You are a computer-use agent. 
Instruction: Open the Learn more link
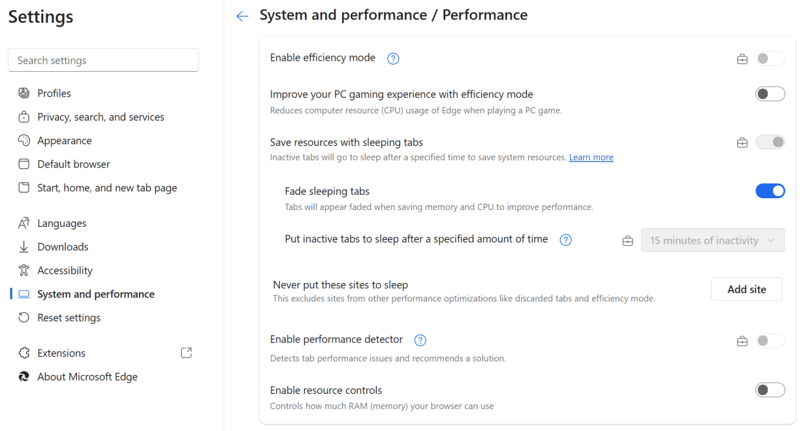[x=591, y=157]
